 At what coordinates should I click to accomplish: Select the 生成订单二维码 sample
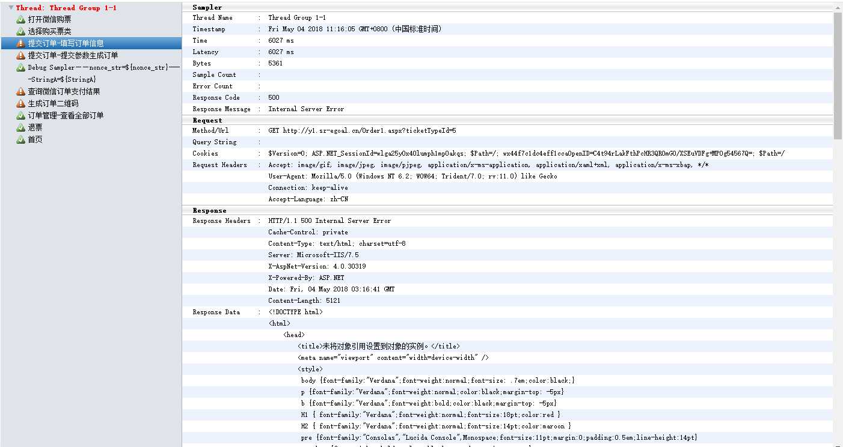point(53,103)
